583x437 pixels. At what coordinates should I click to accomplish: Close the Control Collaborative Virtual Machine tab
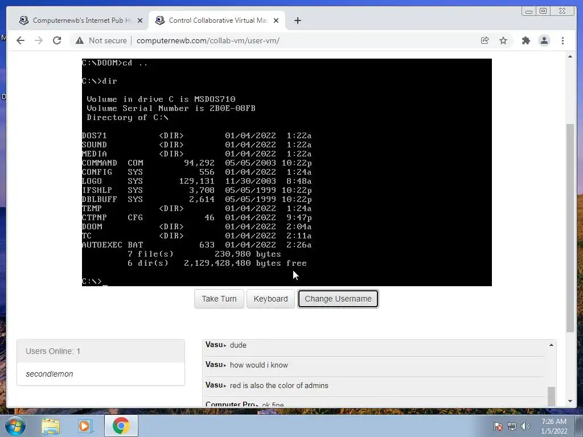click(x=276, y=20)
